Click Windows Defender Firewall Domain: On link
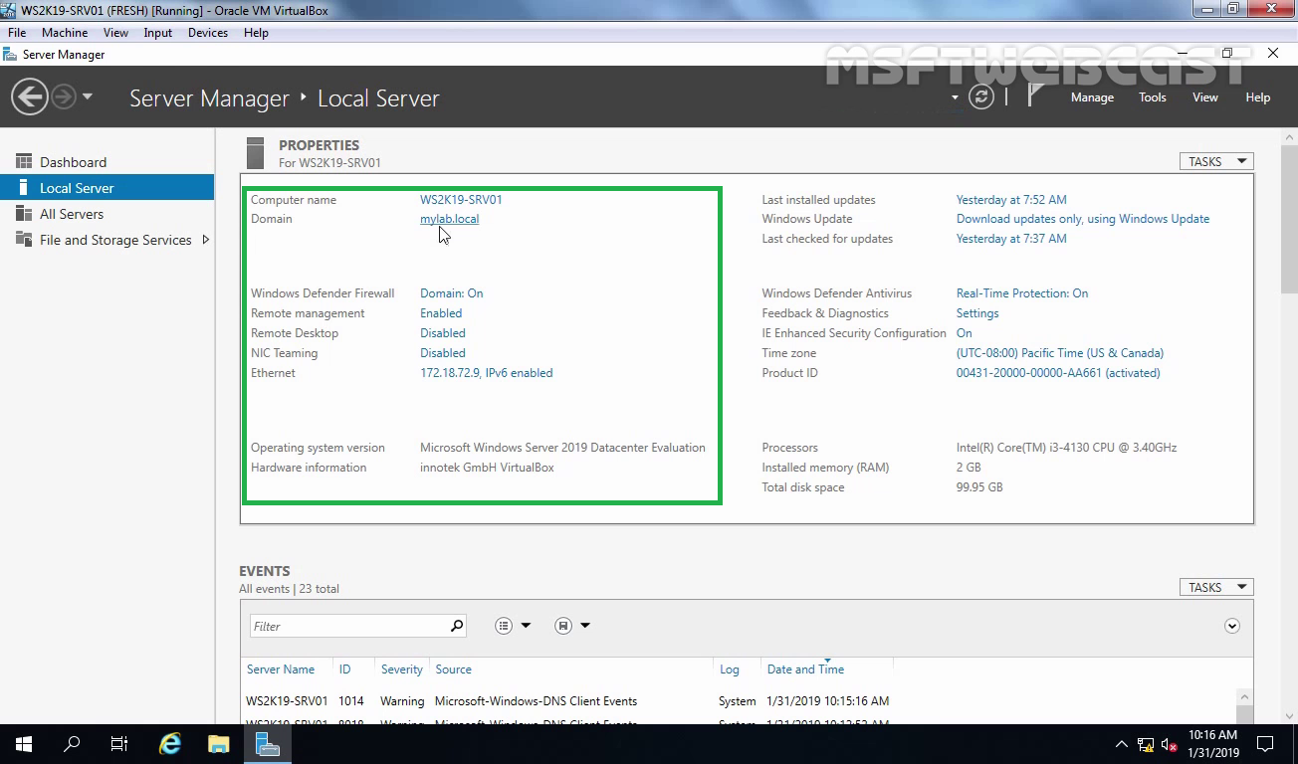 pos(452,293)
